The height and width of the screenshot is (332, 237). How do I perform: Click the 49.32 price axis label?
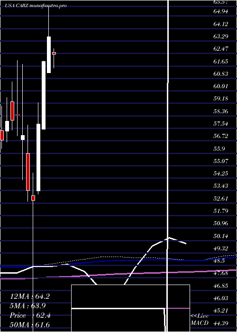pos(221,249)
